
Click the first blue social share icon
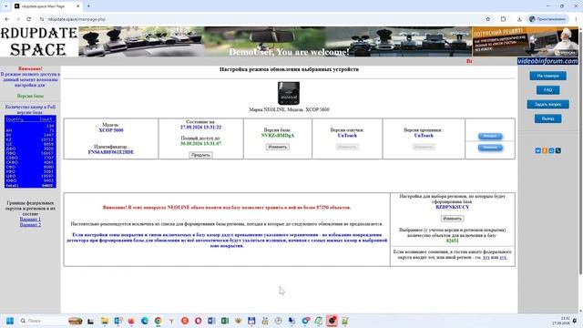(x=537, y=150)
